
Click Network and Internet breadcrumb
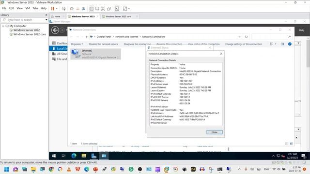coord(126,37)
